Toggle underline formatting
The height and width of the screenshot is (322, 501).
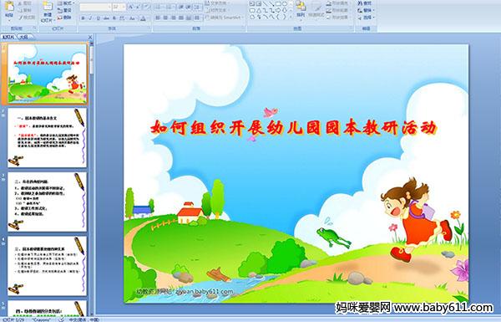click(99, 18)
